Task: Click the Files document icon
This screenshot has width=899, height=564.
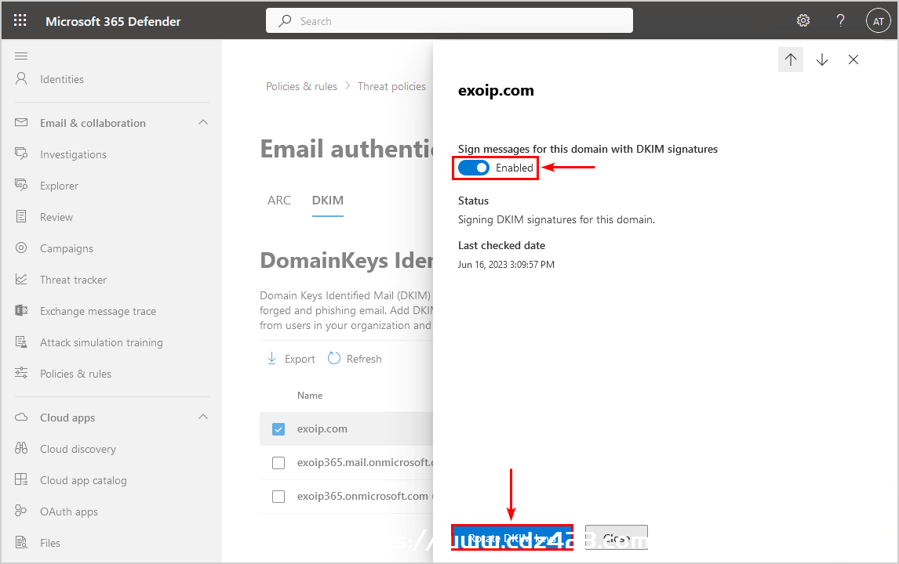Action: click(x=21, y=542)
